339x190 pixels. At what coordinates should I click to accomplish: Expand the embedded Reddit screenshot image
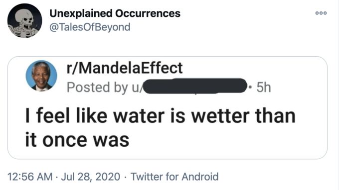point(168,107)
